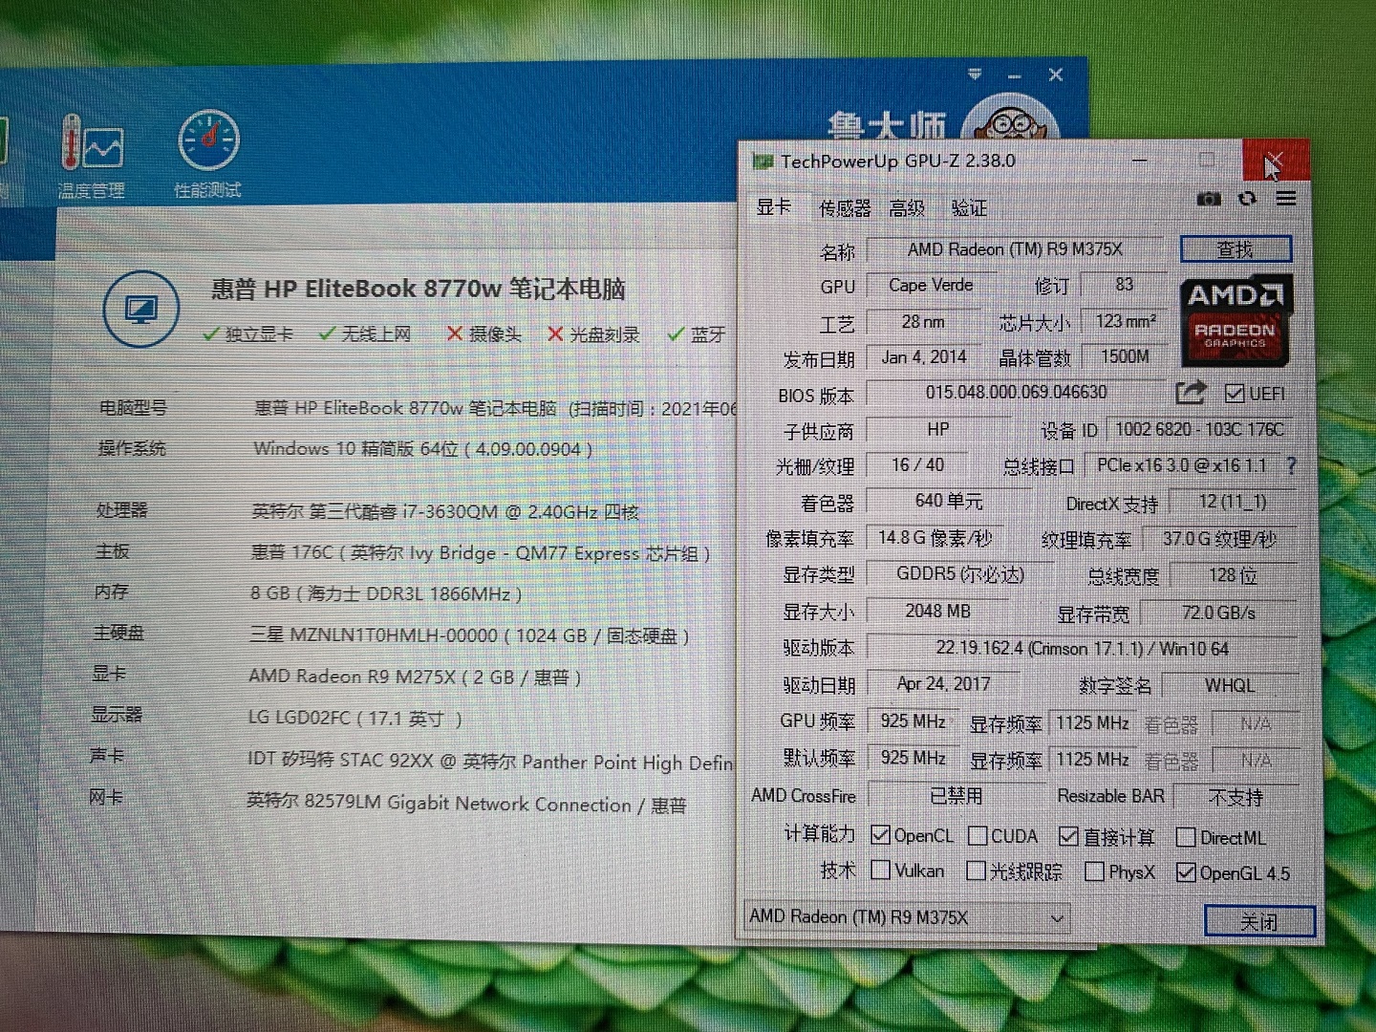This screenshot has height=1032, width=1376.
Task: Close the Lu Dashi window
Action: 1056,75
